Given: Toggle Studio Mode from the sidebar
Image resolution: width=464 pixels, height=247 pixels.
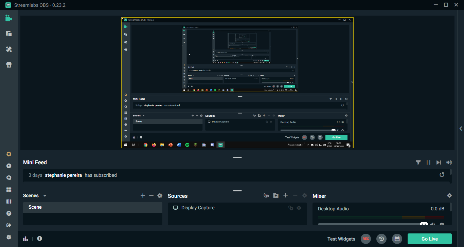Looking at the screenshot, I should click(9, 202).
